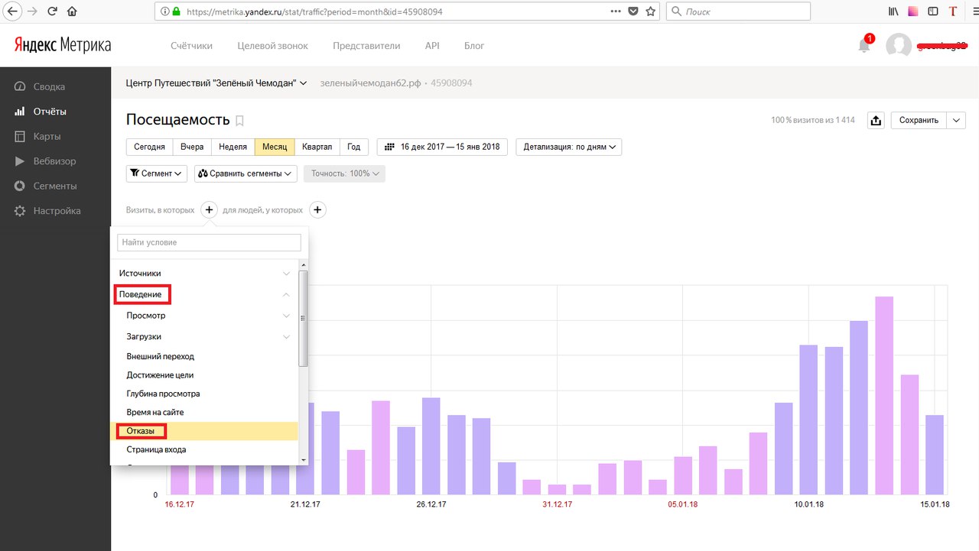Choose Глубина просмотра condition
The height and width of the screenshot is (551, 979).
[x=205, y=394]
